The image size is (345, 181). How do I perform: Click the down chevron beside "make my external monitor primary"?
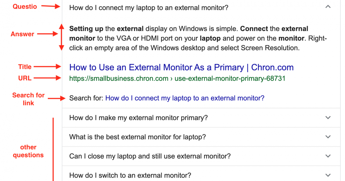click(328, 118)
